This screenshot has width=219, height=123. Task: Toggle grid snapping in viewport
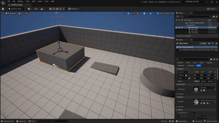(144, 13)
